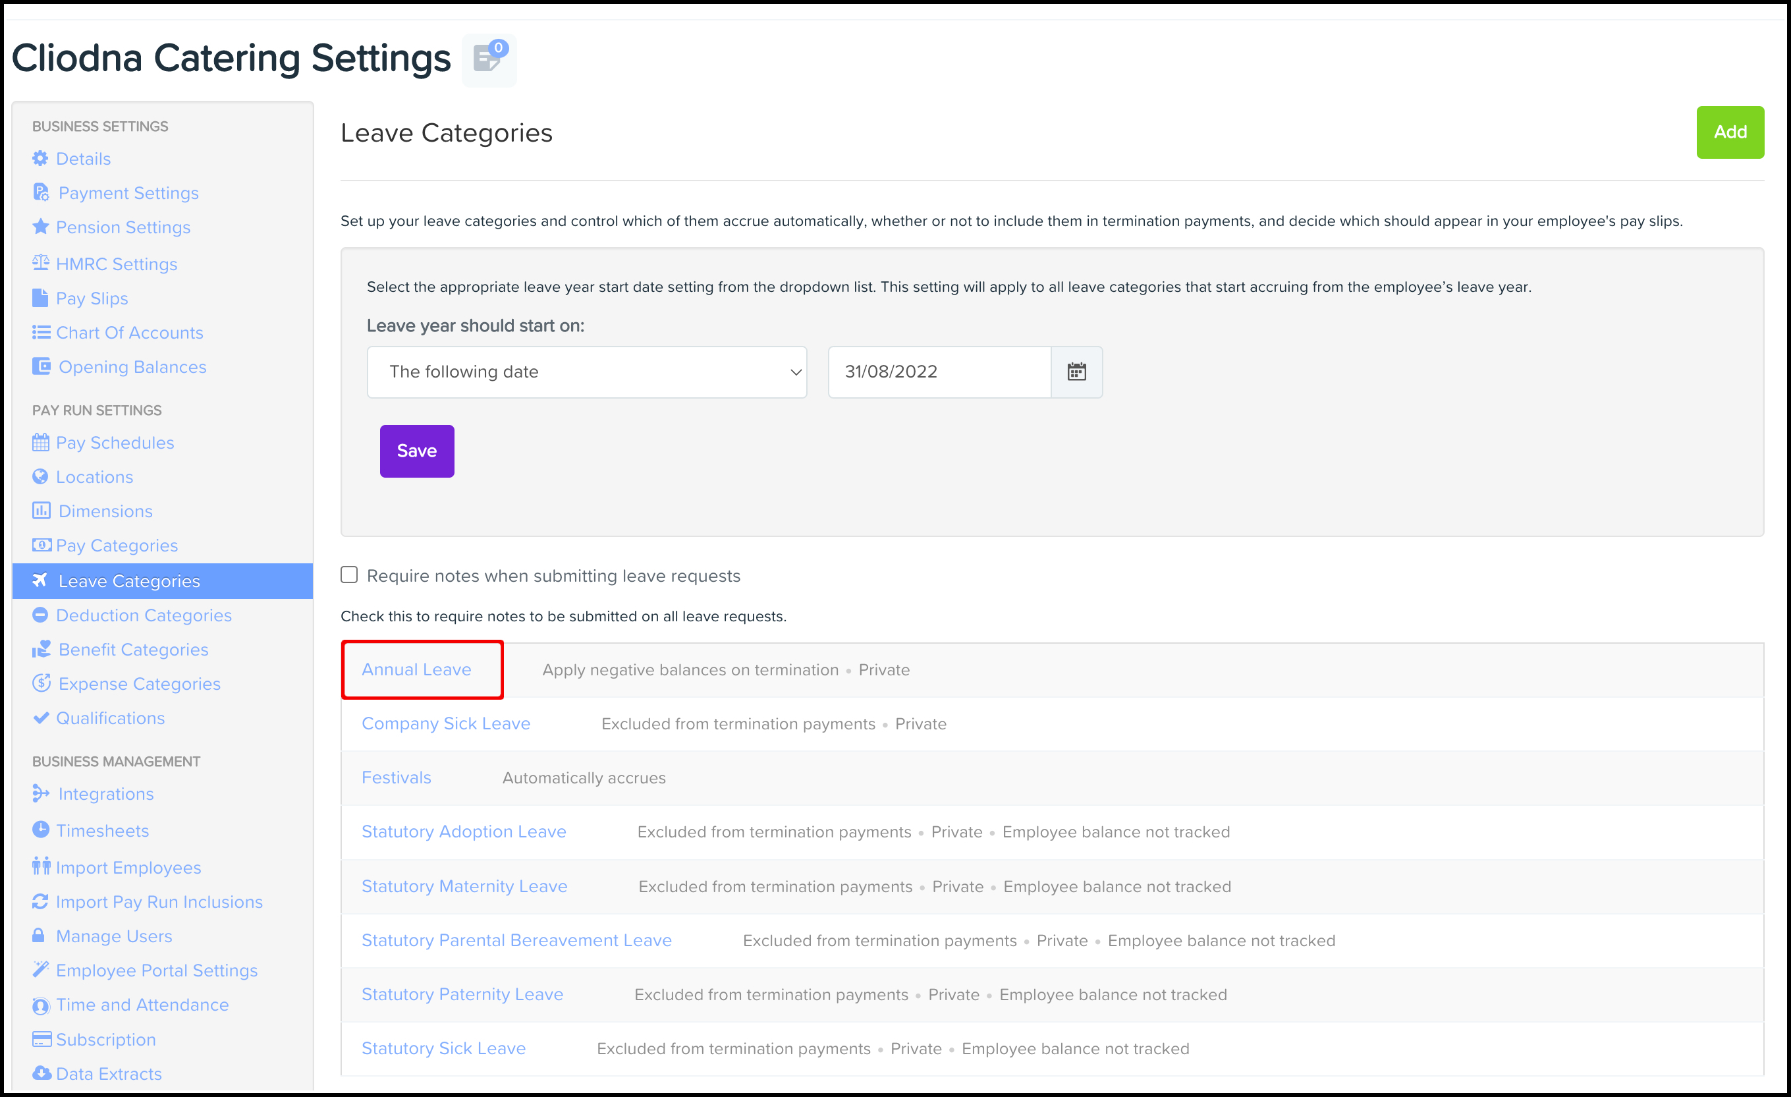Expand the leave year start dropdown
The image size is (1791, 1097).
click(587, 372)
